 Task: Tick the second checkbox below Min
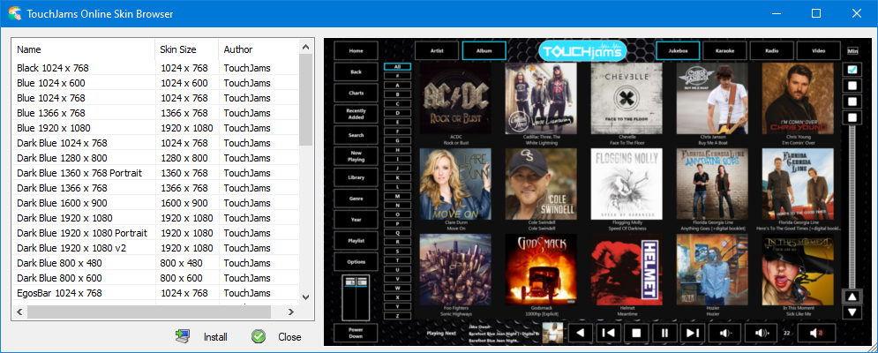tap(852, 86)
